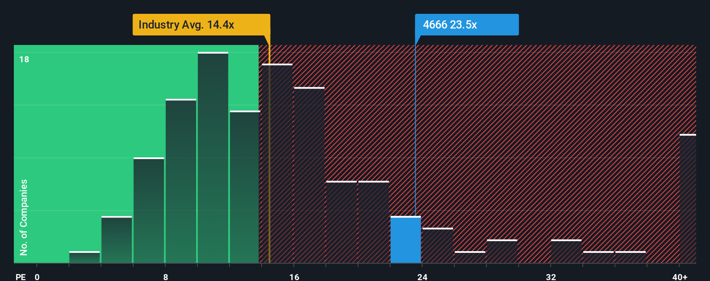Click the 4666 23.5x blue label
This screenshot has width=710, height=281.
(467, 25)
